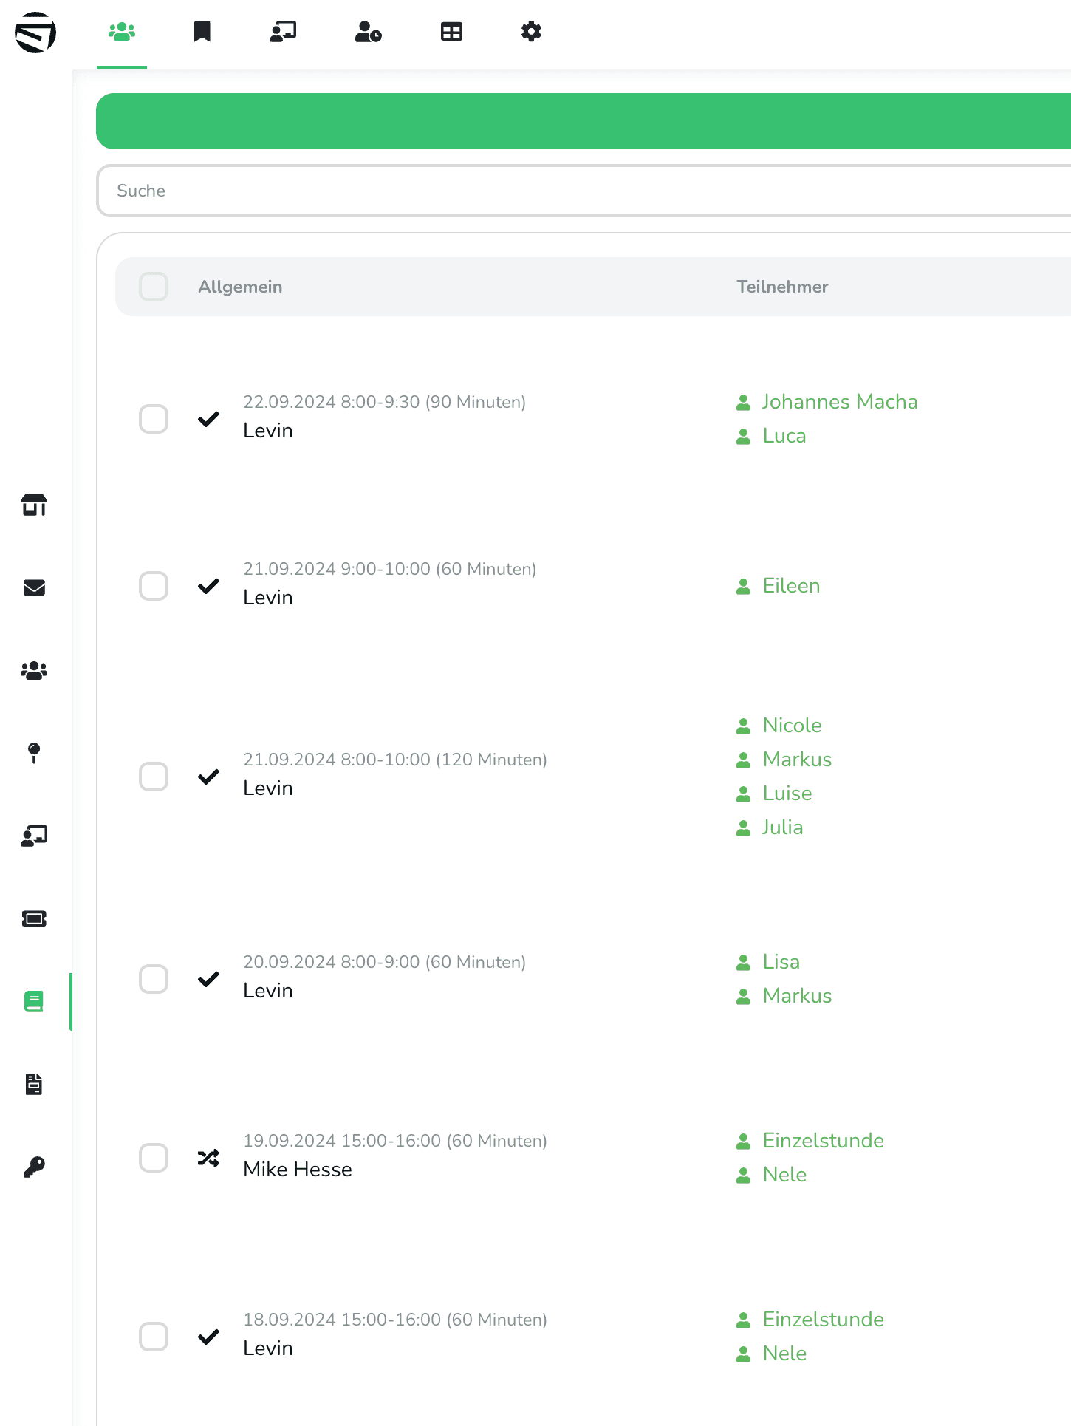Click the sidebar group users icon
Screen dimensions: 1071x1426
click(34, 671)
